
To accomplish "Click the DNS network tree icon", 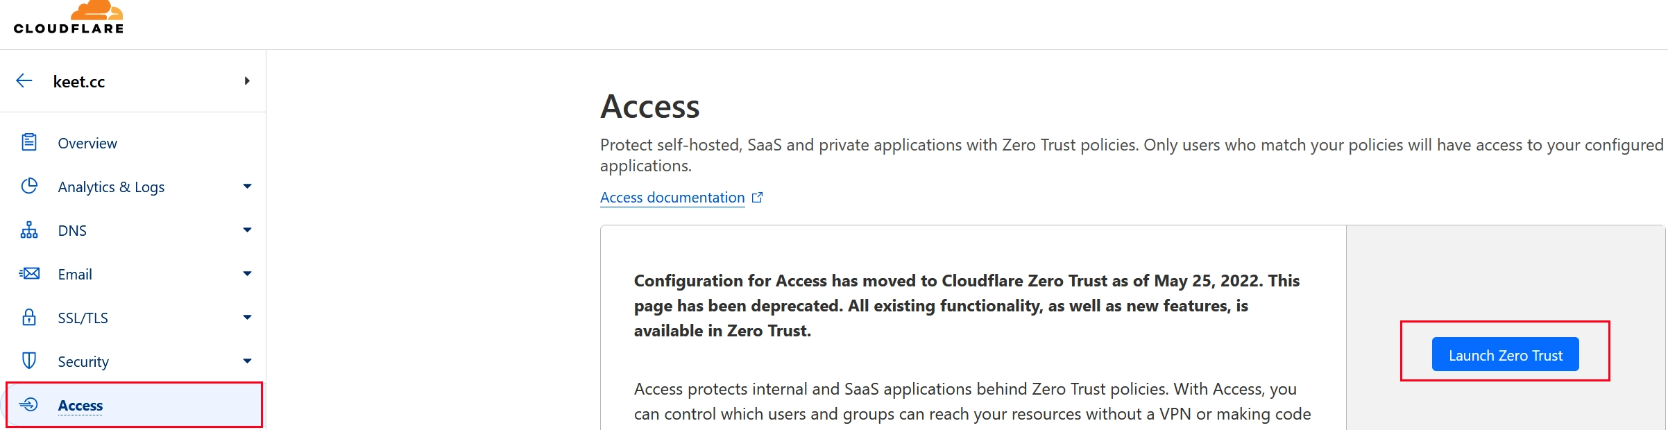I will pyautogui.click(x=29, y=230).
